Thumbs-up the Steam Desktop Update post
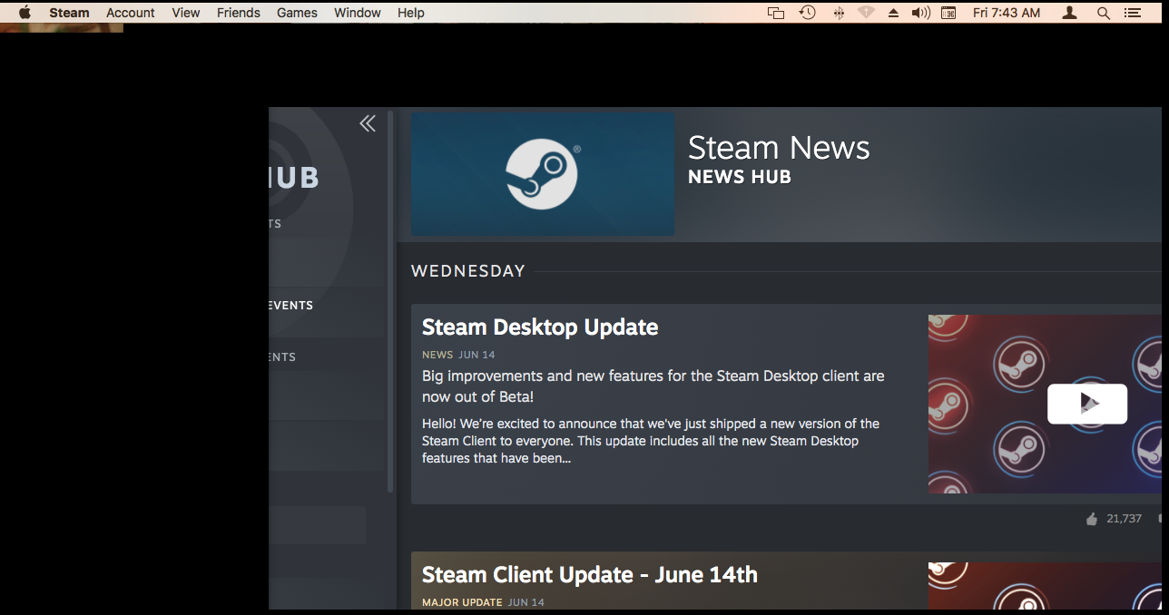Screen dimensions: 1169x615 pyautogui.click(x=1093, y=518)
